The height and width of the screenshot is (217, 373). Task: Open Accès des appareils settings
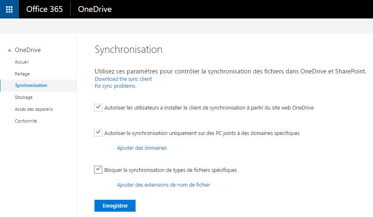[34, 109]
